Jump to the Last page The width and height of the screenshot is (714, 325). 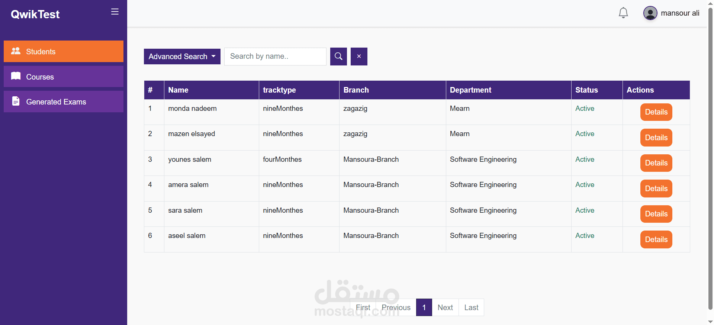click(x=471, y=308)
